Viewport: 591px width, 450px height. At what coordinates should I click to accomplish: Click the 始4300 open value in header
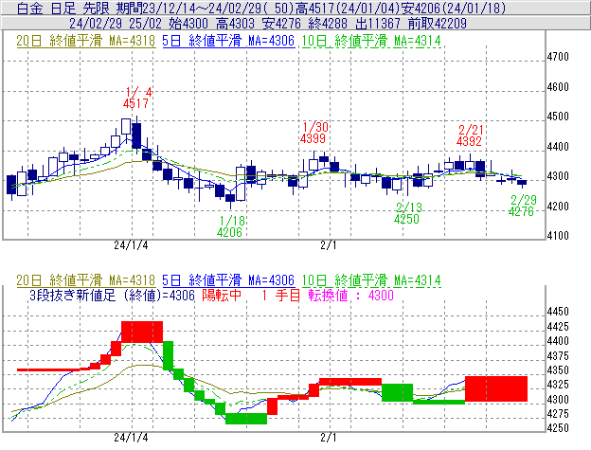click(188, 24)
